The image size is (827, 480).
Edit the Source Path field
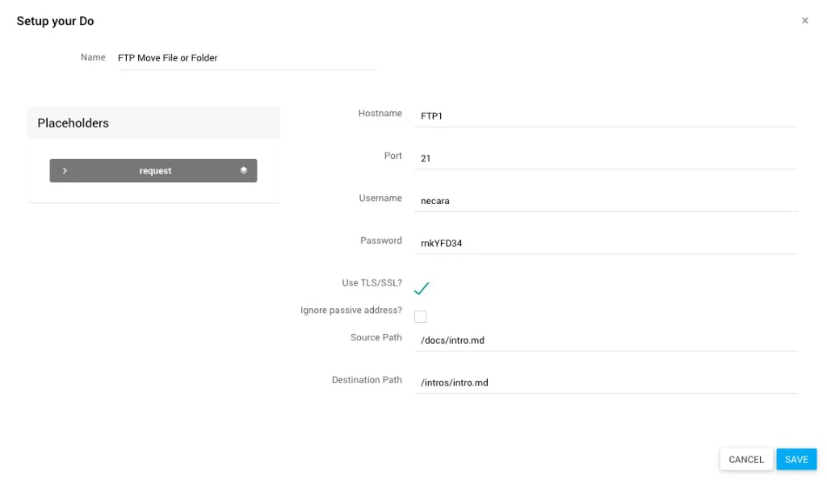(x=608, y=340)
